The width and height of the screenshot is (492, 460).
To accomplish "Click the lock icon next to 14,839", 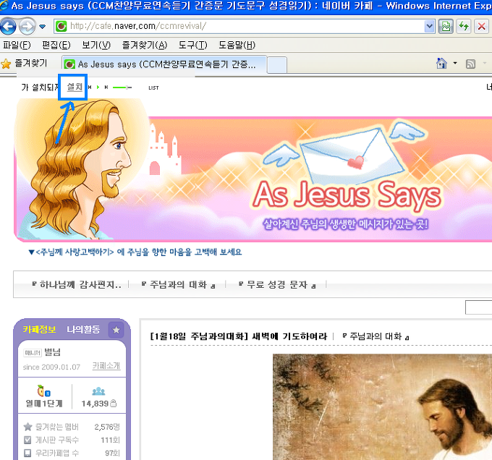I will (114, 404).
